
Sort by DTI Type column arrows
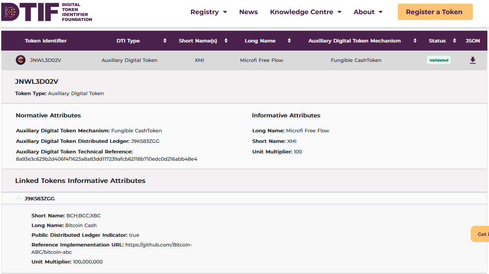[165, 41]
